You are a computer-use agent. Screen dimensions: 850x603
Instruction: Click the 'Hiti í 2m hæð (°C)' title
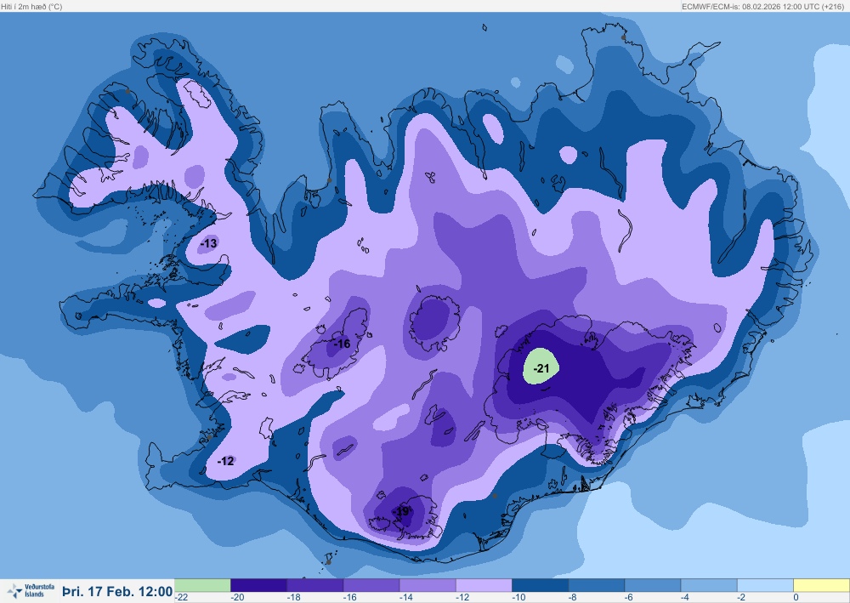[x=31, y=7]
